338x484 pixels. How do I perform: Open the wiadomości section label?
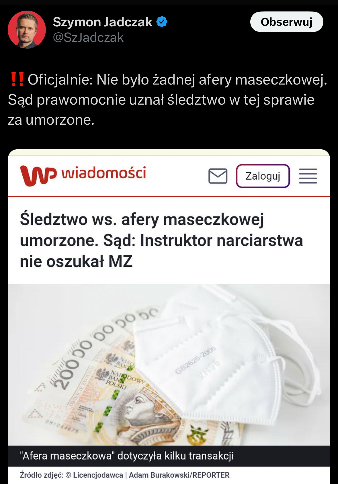104,173
